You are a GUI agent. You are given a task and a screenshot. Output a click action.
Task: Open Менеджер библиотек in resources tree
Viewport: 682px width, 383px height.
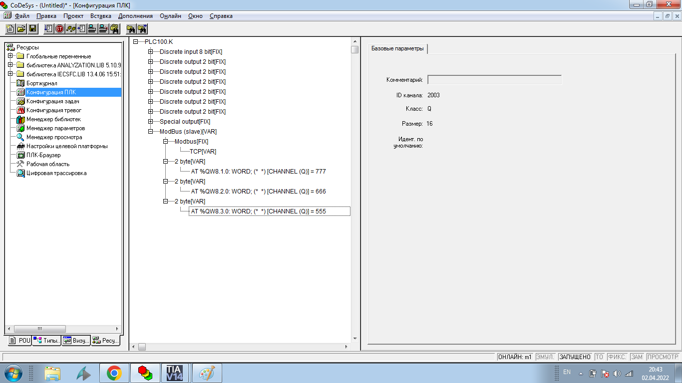click(x=53, y=119)
